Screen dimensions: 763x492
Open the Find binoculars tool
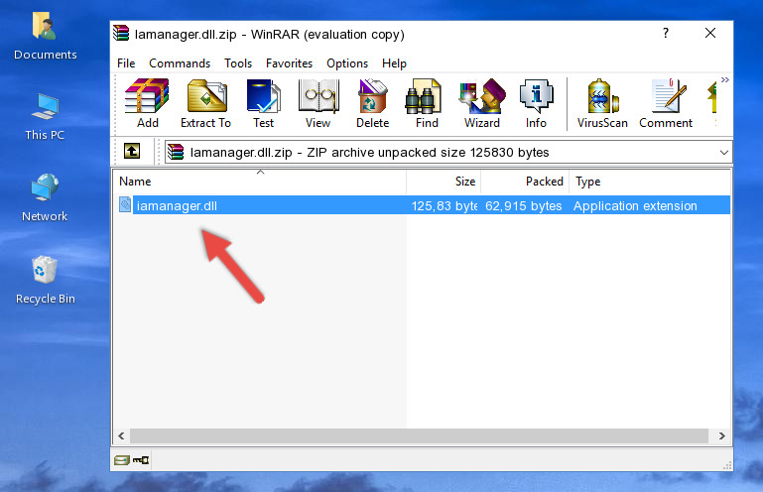tap(427, 103)
